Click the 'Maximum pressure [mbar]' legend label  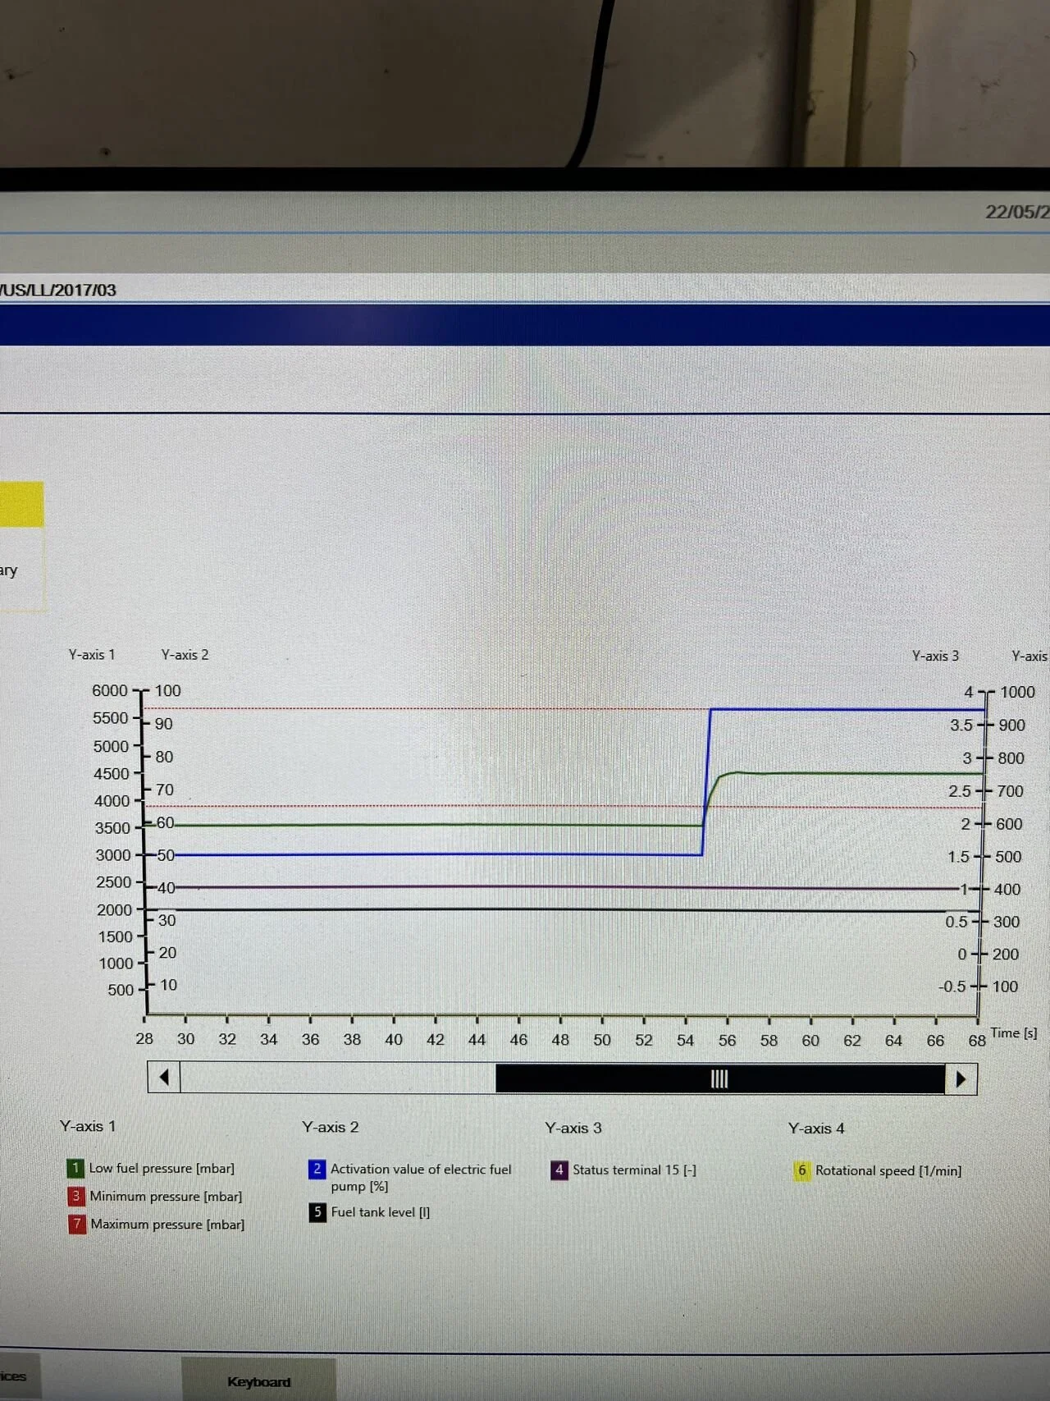tap(167, 1224)
